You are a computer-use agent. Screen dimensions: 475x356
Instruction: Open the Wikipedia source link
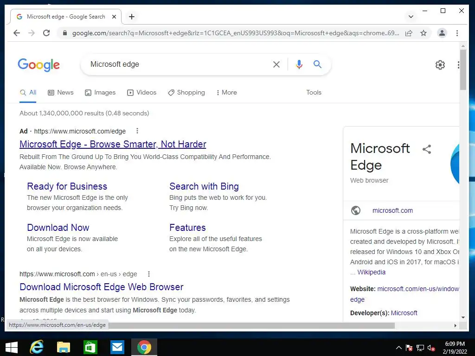(372, 272)
